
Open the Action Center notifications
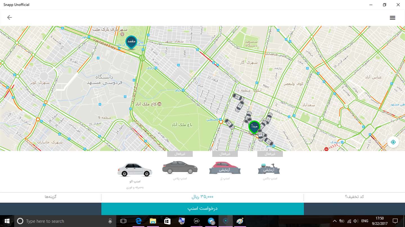tap(395, 221)
